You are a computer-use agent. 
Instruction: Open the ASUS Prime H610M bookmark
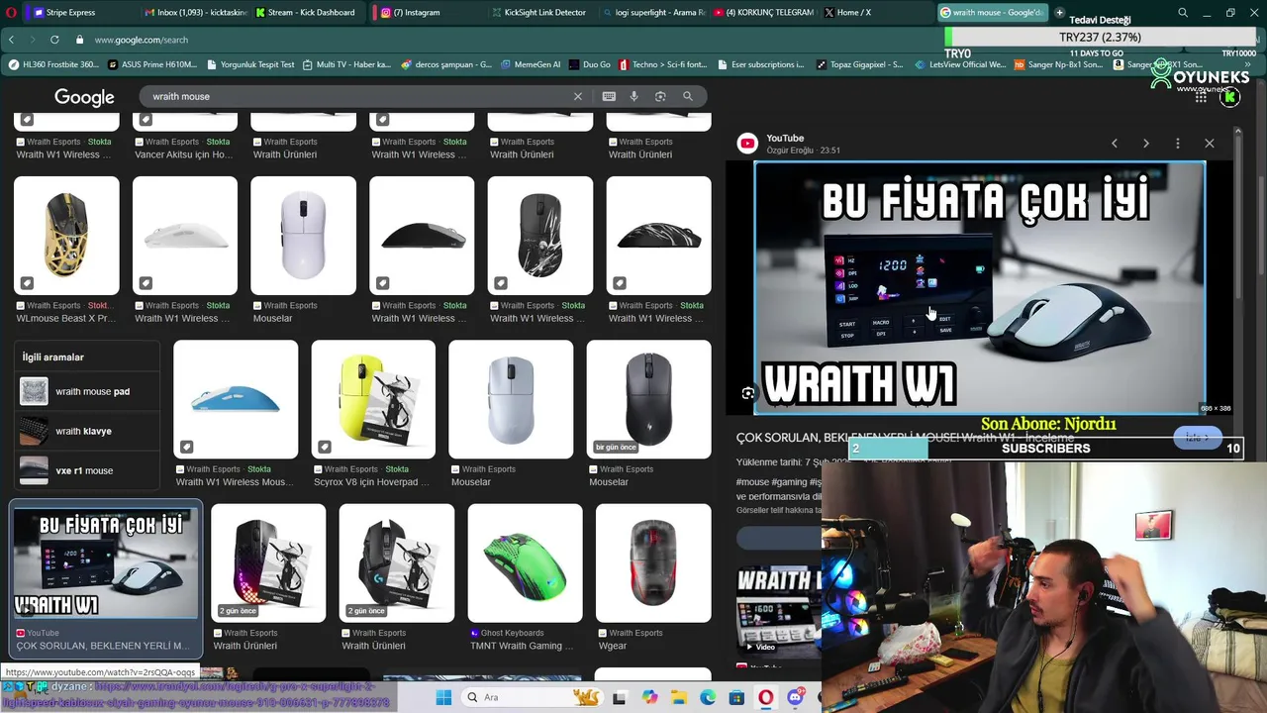coord(151,64)
